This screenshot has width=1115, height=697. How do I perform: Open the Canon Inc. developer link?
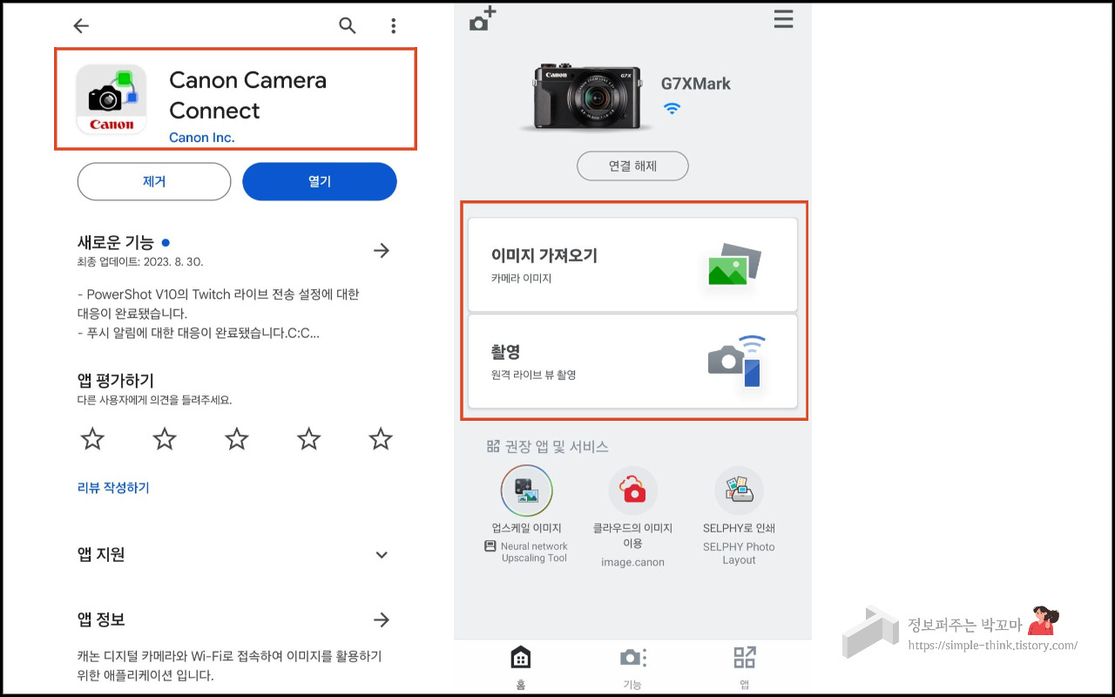click(202, 137)
